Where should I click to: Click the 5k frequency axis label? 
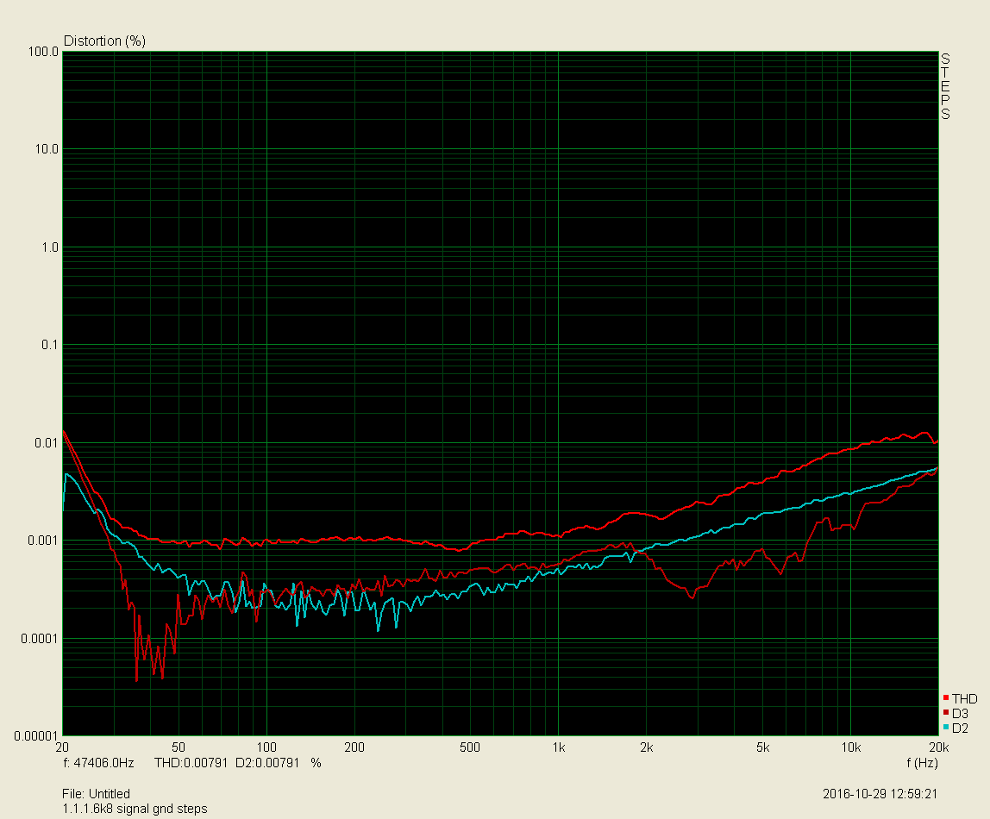(762, 747)
